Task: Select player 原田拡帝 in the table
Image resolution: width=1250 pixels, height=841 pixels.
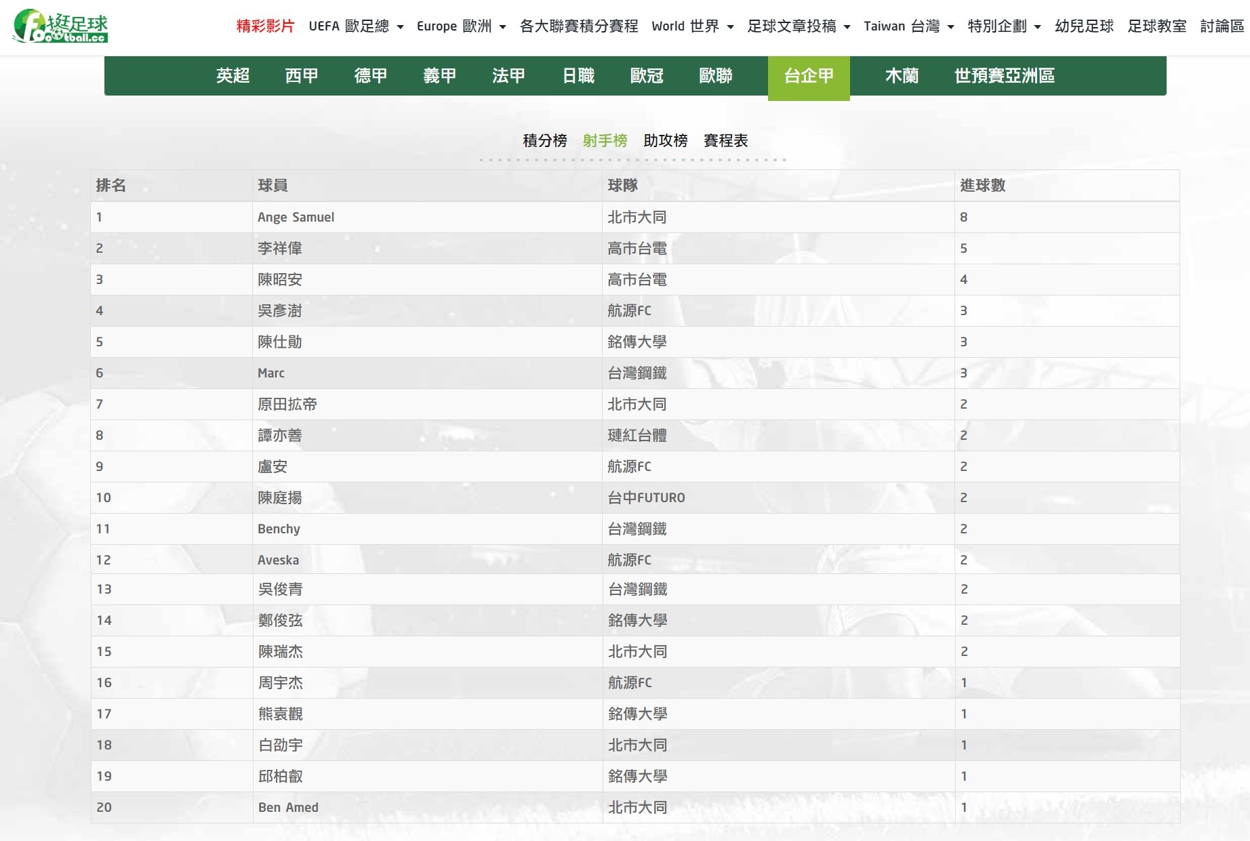Action: click(x=287, y=405)
